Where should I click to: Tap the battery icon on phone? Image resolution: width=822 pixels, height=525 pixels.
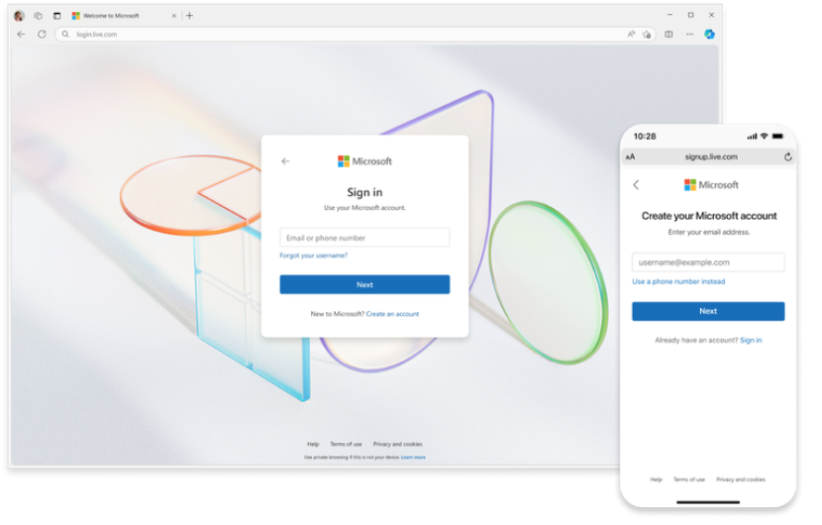(778, 137)
